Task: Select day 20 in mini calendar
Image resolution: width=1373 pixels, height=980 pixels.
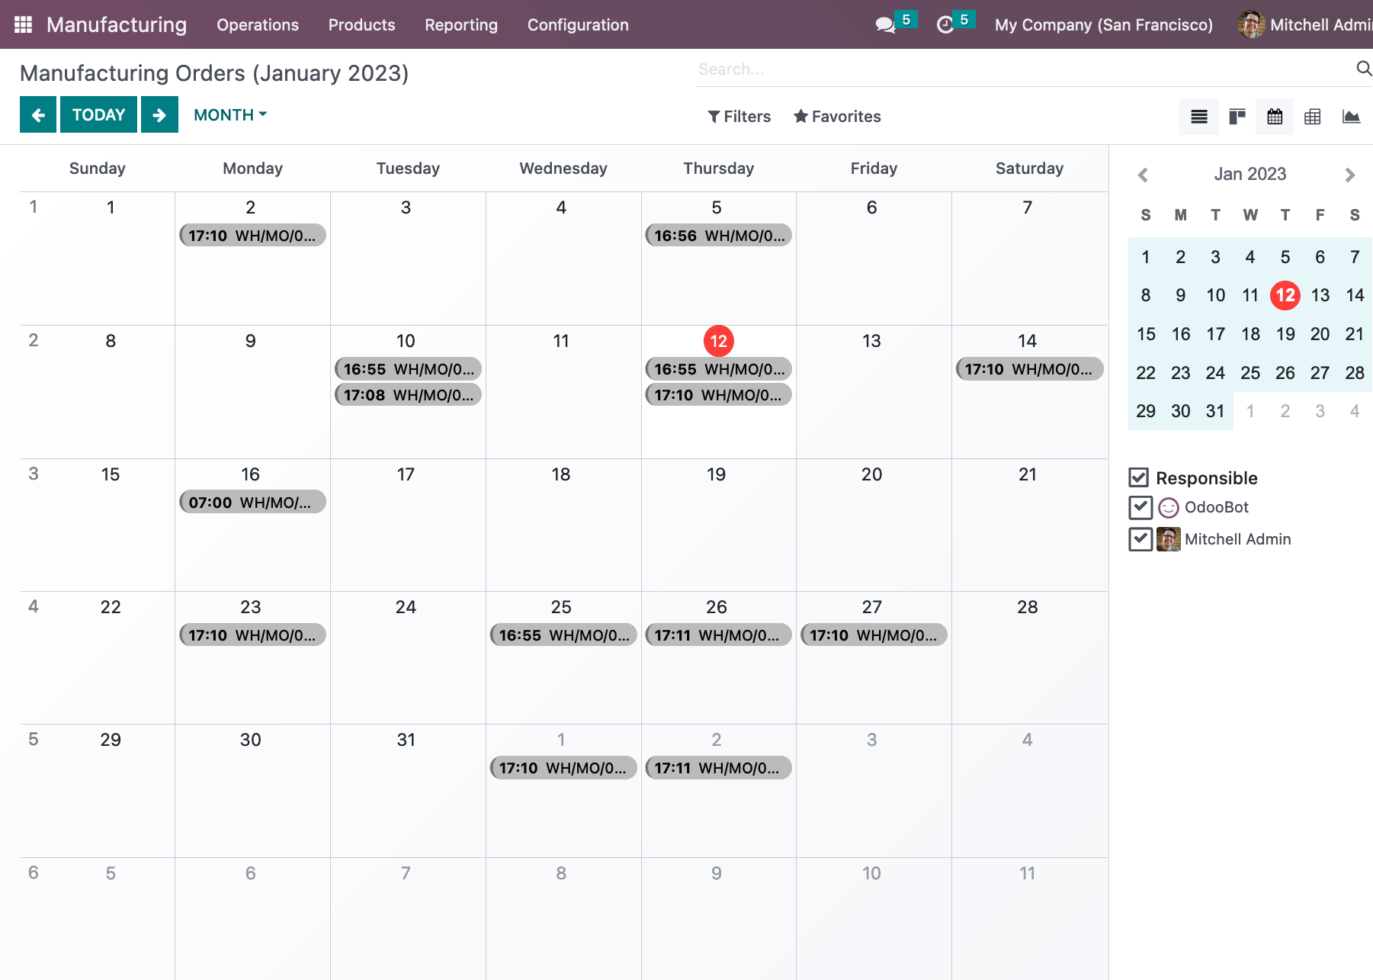Action: [x=1320, y=334]
